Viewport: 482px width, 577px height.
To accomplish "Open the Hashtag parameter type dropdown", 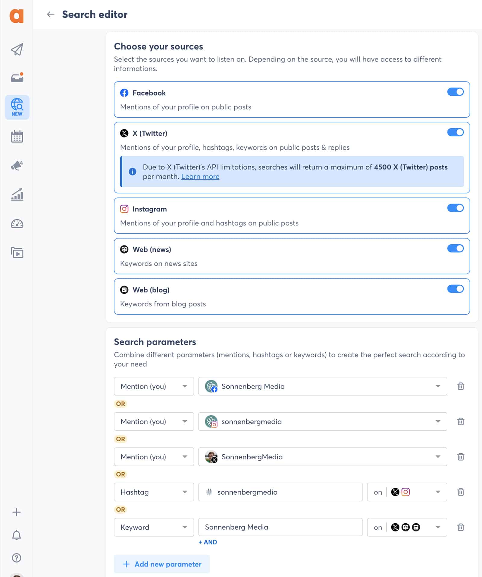I will [x=154, y=492].
